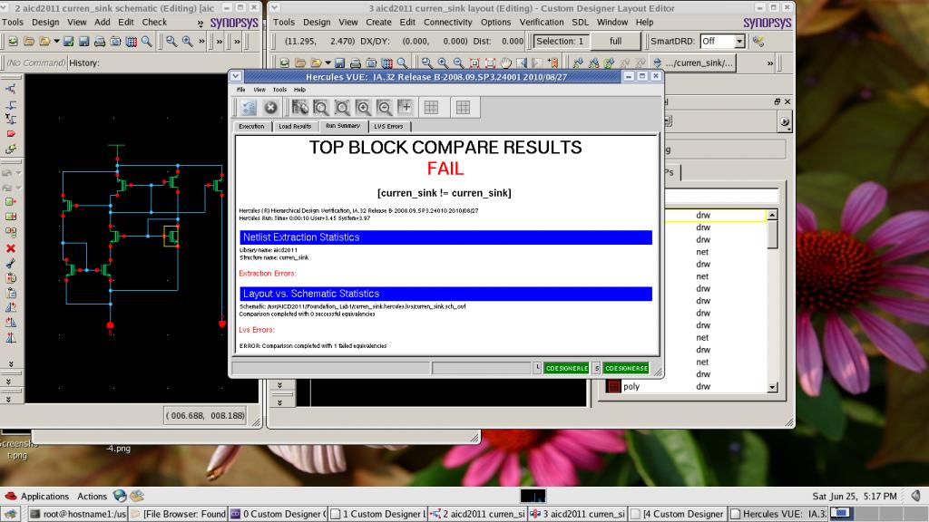Screen dimensions: 929x522
Task: Click the red X delete tool in schematic sidebar
Action: point(11,248)
